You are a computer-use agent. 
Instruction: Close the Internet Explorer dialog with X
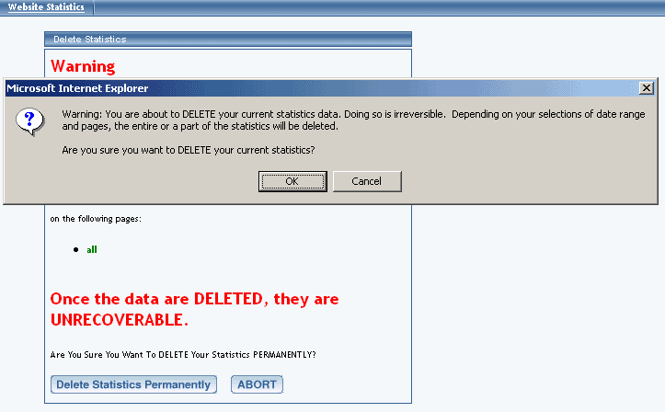pyautogui.click(x=647, y=88)
